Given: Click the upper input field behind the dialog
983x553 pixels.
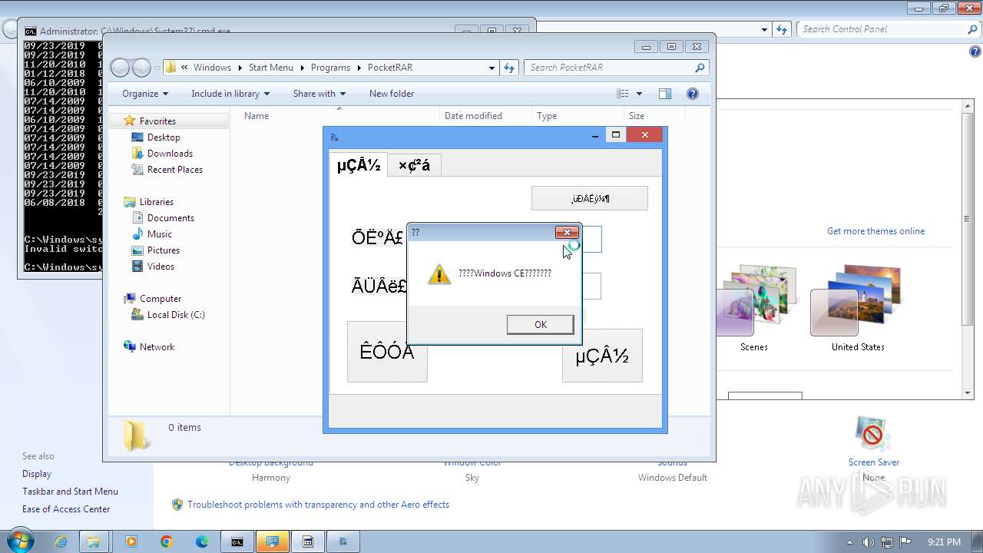Looking at the screenshot, I should tap(591, 239).
